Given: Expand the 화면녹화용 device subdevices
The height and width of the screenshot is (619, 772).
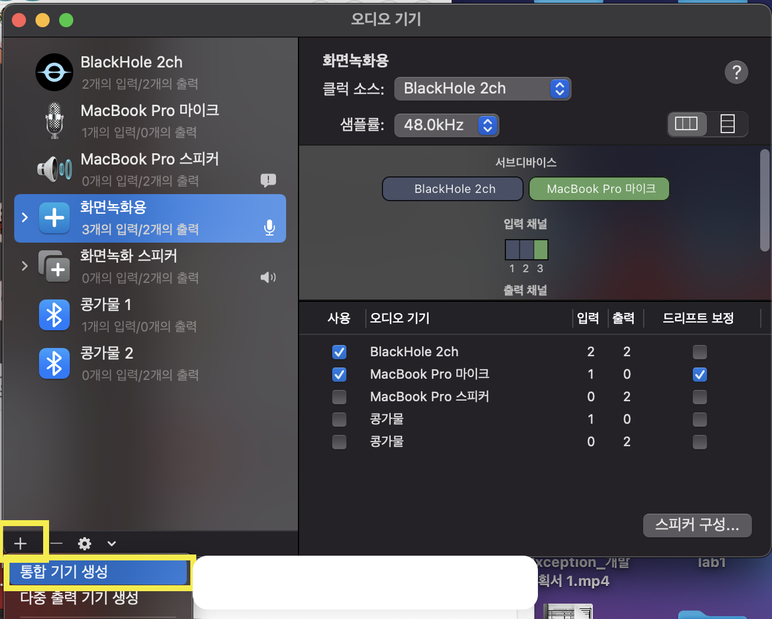Looking at the screenshot, I should (x=24, y=217).
